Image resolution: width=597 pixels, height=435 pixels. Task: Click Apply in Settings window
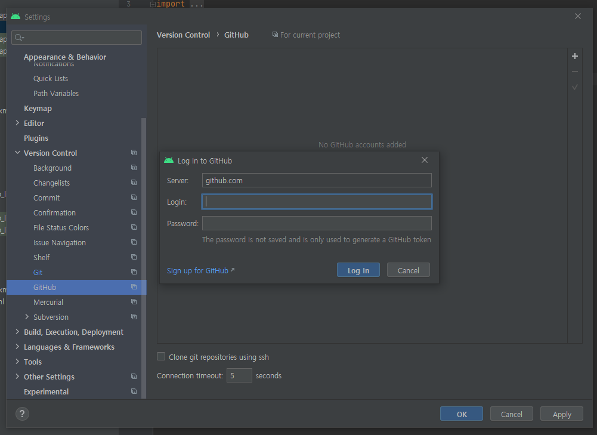[x=562, y=414]
